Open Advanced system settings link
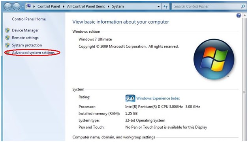 pyautogui.click(x=34, y=53)
